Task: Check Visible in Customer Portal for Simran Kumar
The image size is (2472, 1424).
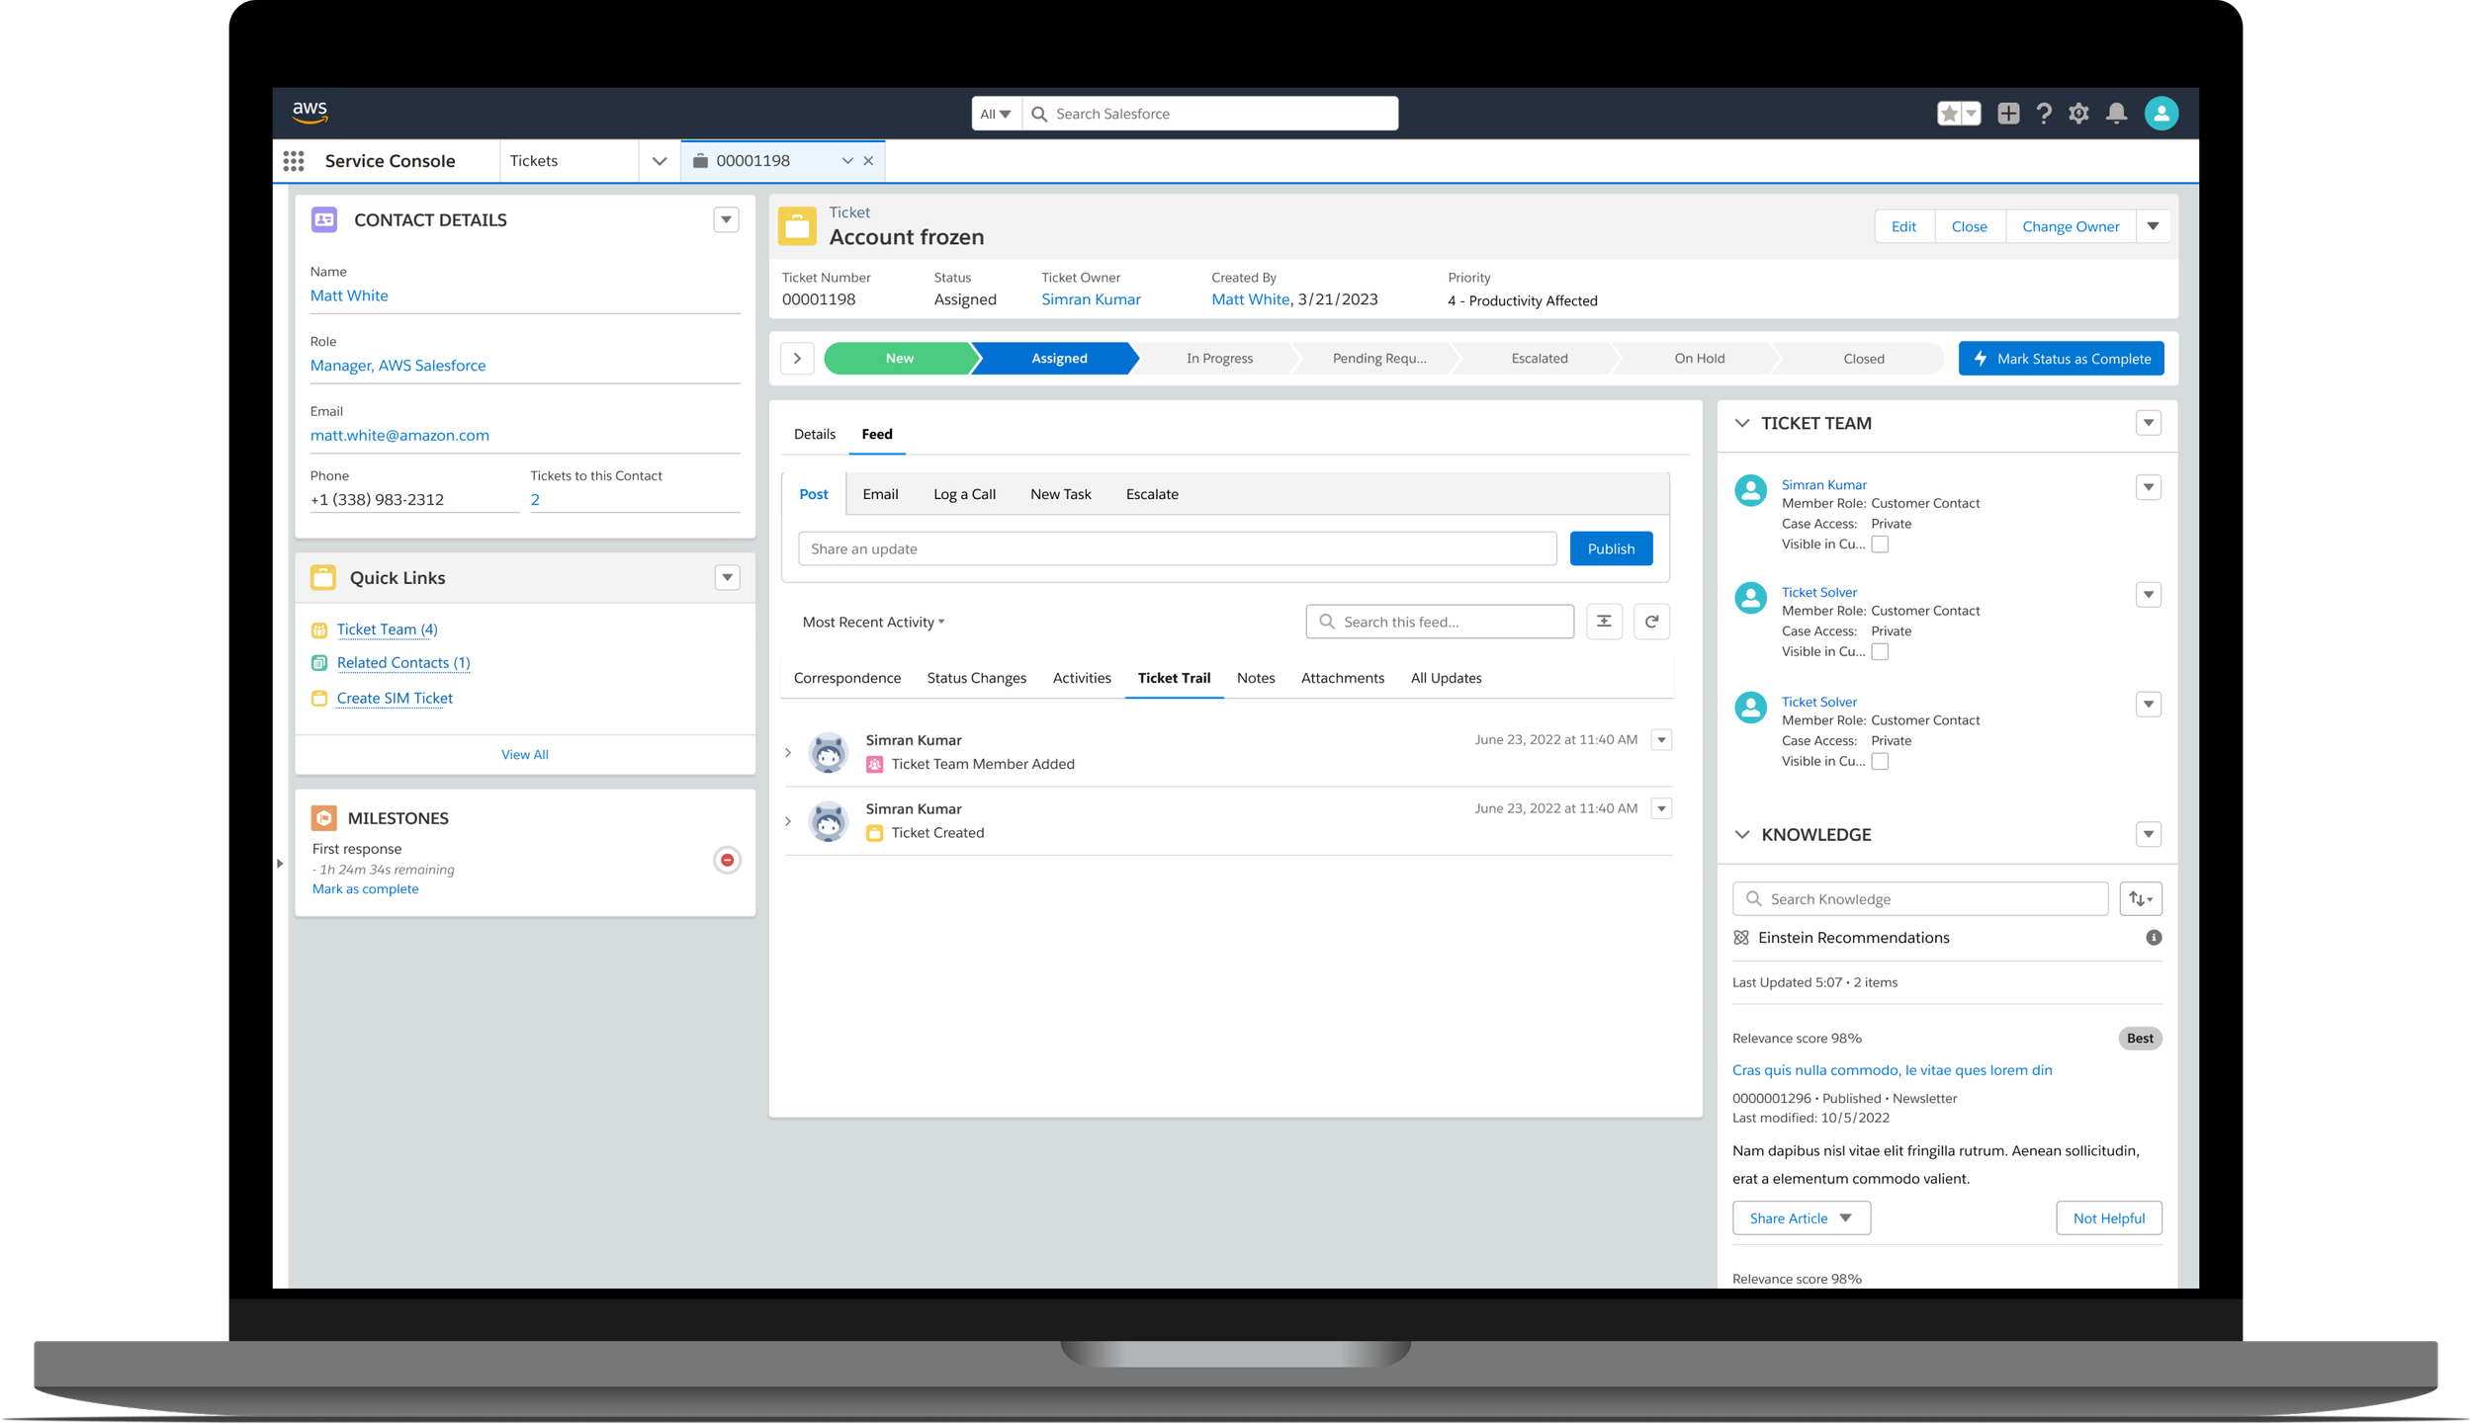Action: (x=1880, y=544)
